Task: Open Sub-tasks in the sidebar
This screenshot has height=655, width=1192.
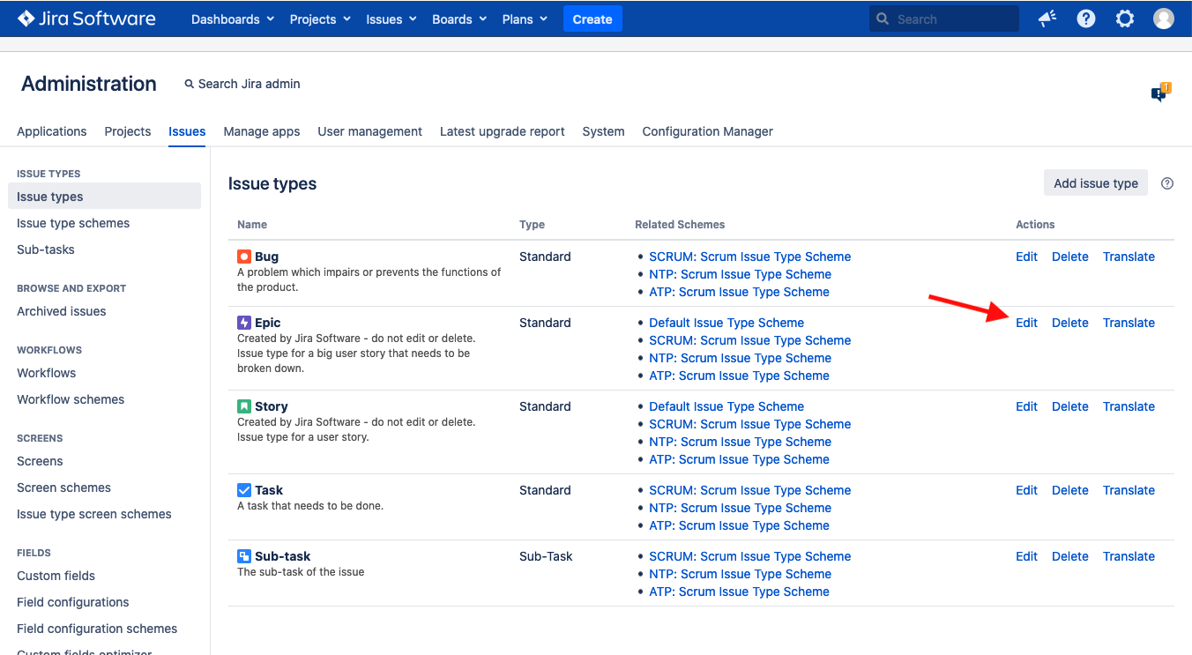Action: click(x=46, y=249)
